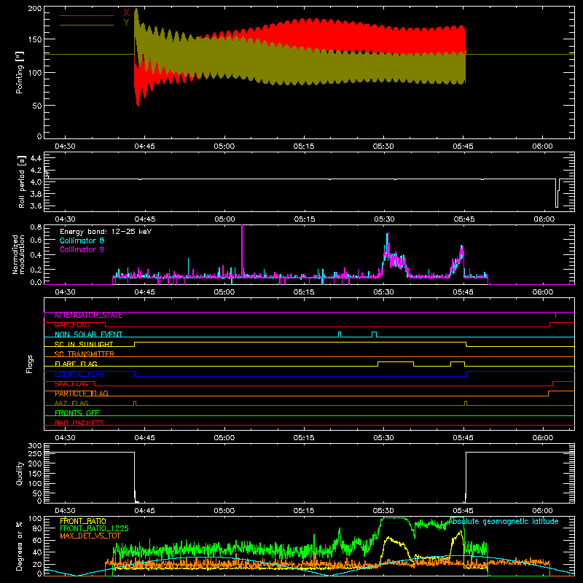This screenshot has height=583, width=583.
Task: Click 05:00 under the Pointing plot
Action: pos(224,146)
